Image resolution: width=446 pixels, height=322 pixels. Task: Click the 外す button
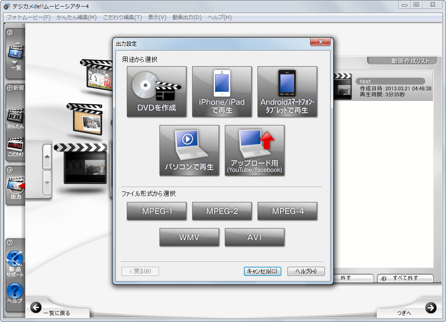point(354,278)
